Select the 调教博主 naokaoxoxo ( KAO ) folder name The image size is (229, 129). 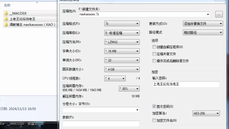(x=32, y=25)
